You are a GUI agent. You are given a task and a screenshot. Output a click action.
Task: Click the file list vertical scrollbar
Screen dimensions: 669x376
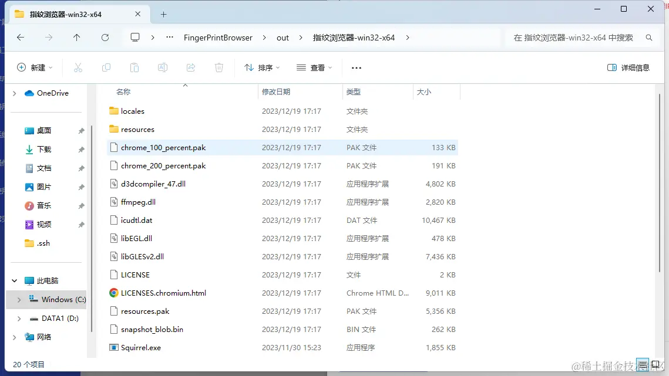(659, 184)
